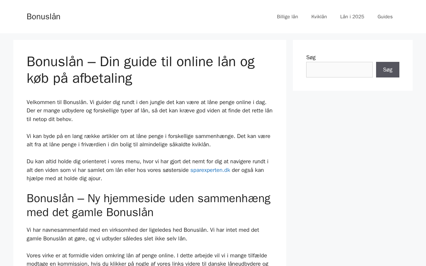Image resolution: width=426 pixels, height=266 pixels.
Task: Go to the Kviklån menu item
Action: click(319, 17)
